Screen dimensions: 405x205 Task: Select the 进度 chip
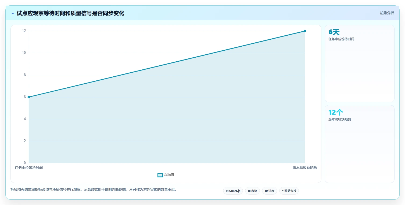(270, 191)
